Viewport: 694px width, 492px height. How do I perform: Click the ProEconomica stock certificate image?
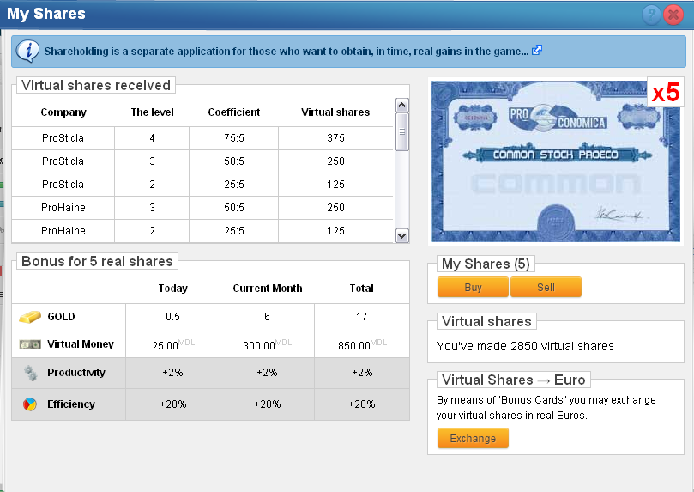[556, 161]
